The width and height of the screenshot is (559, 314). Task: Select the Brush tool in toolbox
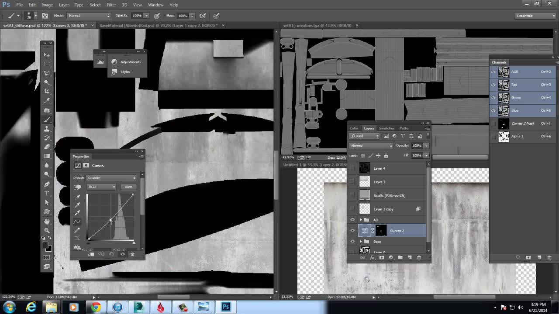47,119
